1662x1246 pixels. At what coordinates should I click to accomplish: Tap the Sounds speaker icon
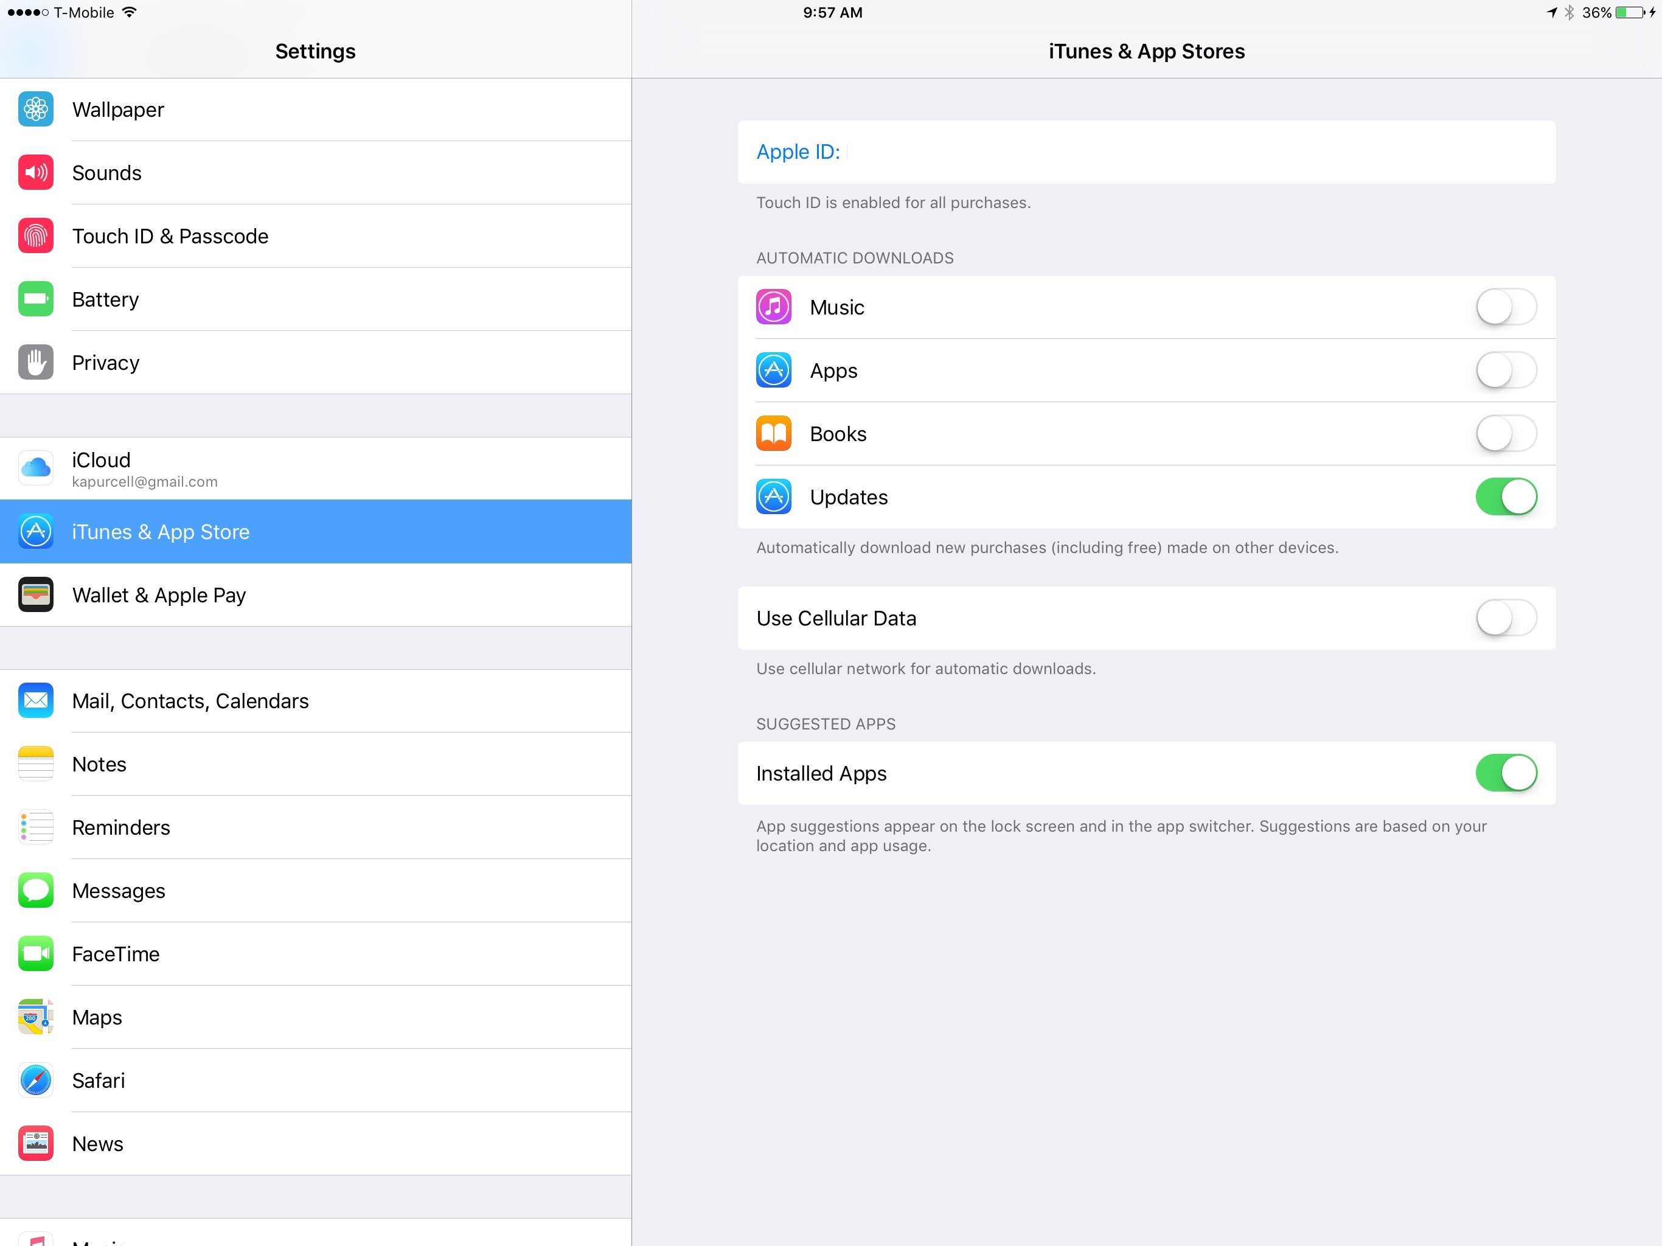pos(35,173)
